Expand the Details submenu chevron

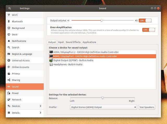pos(40,113)
